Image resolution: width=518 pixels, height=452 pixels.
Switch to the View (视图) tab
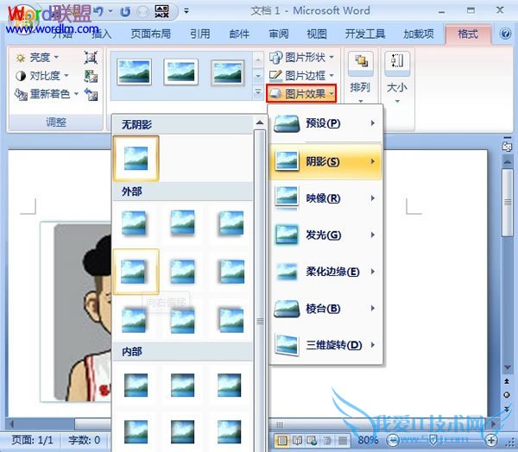point(317,34)
